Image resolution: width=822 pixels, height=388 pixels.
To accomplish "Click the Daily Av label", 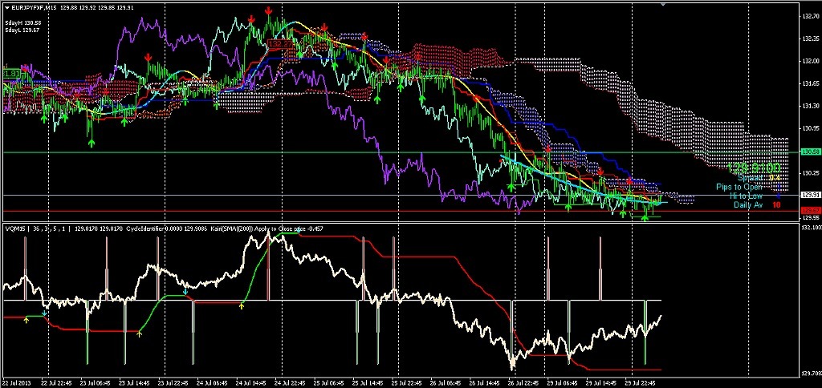I will [750, 204].
